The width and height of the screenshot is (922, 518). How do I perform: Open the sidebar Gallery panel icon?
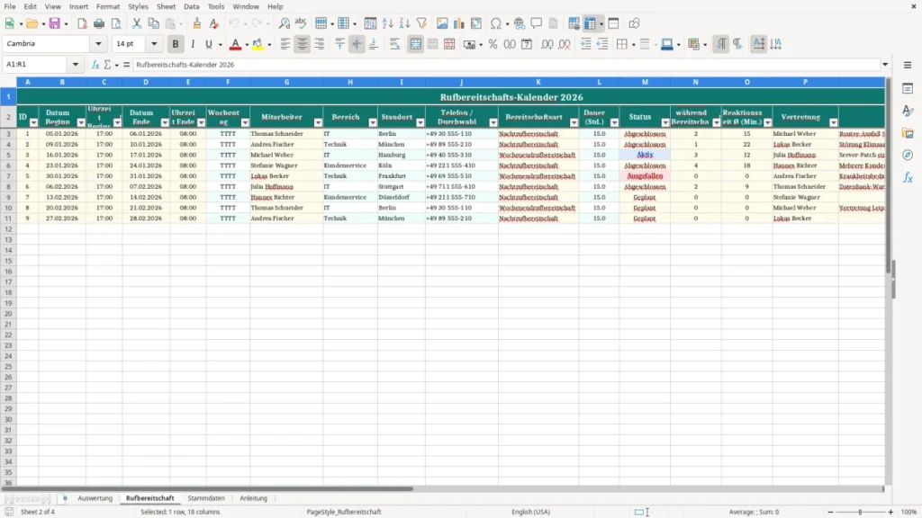908,133
